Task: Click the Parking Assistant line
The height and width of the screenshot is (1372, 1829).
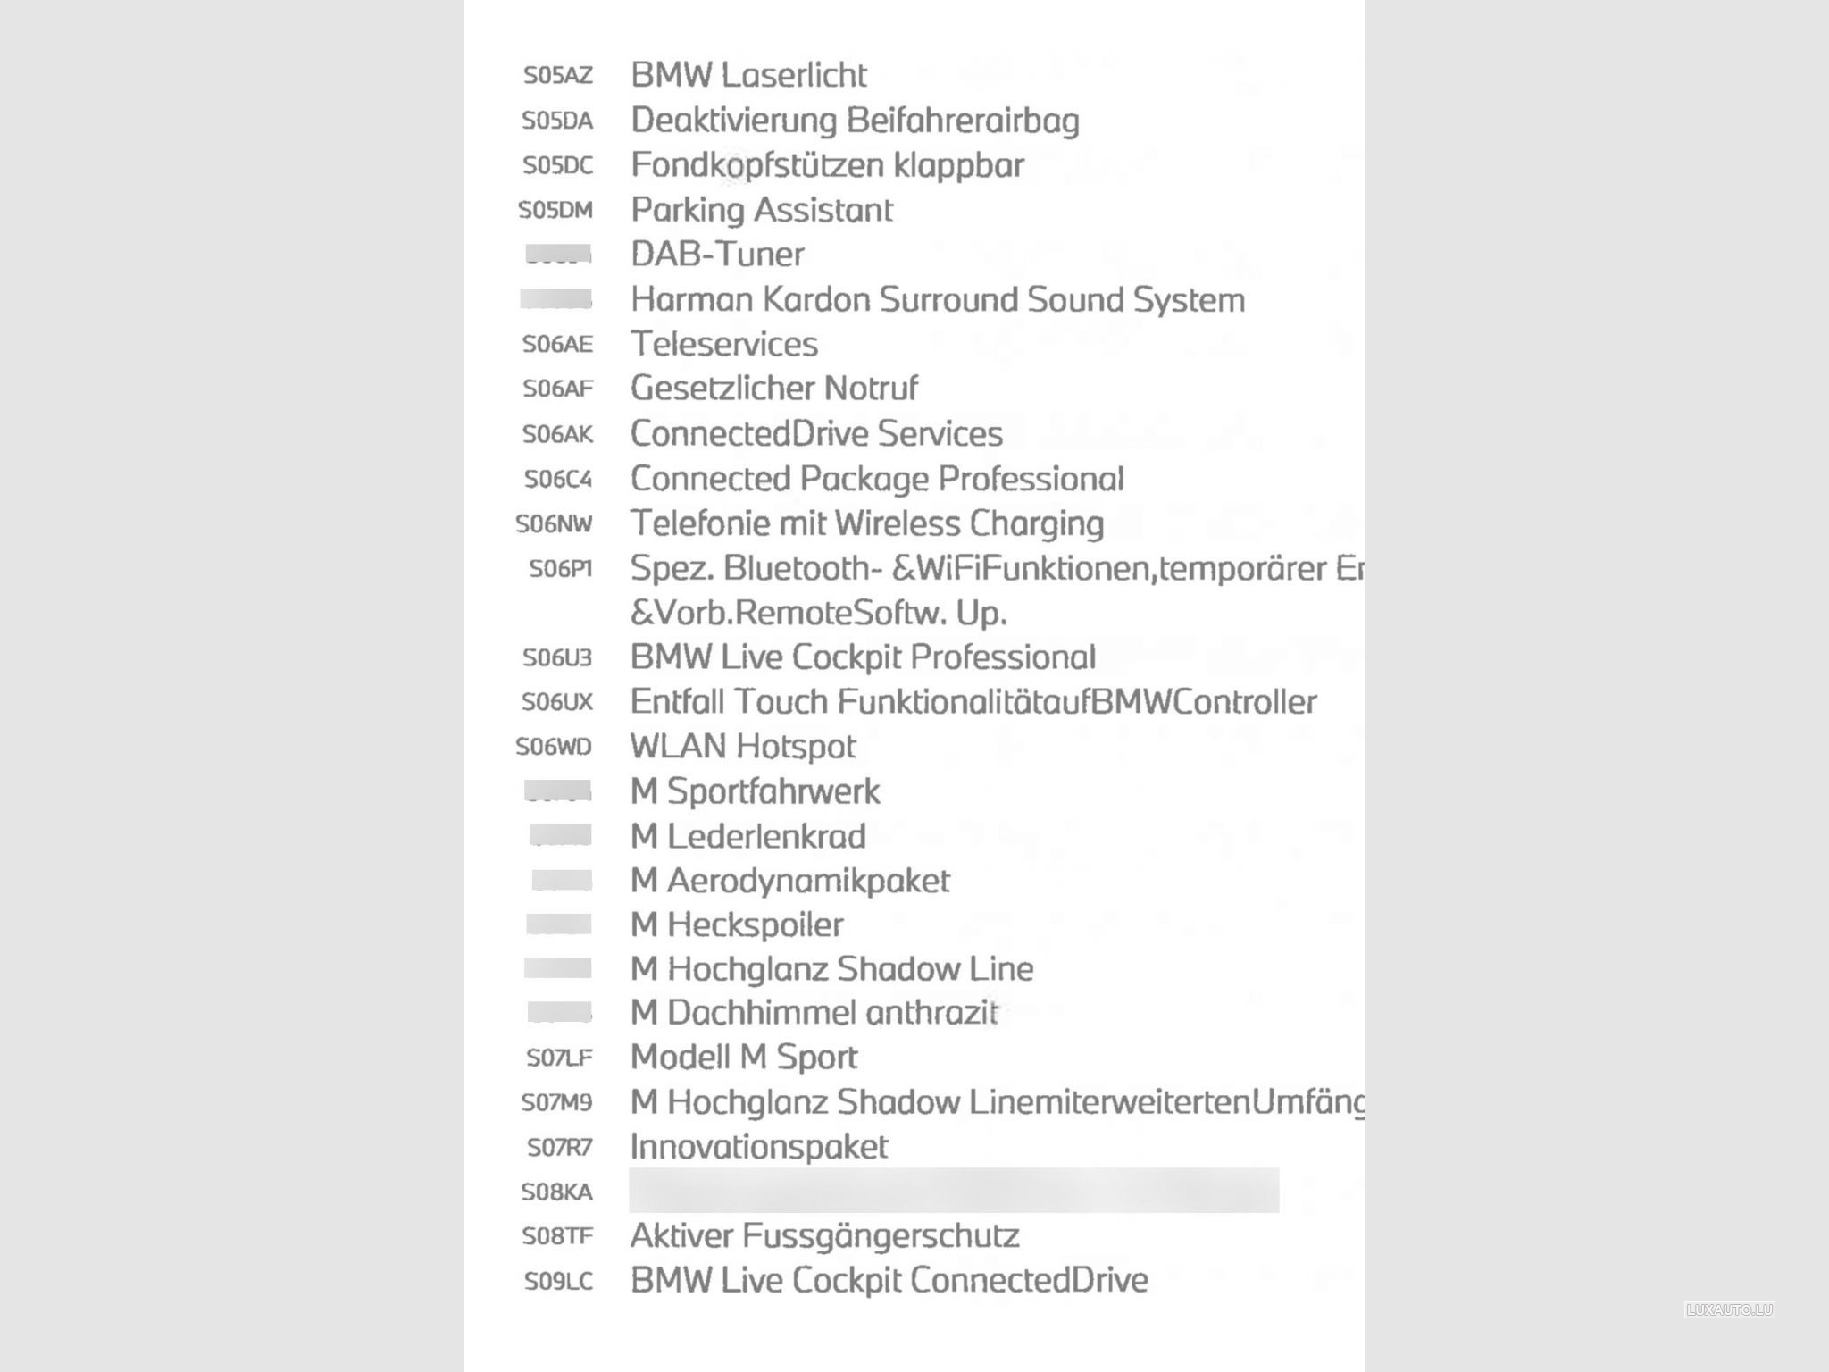Action: (x=762, y=210)
